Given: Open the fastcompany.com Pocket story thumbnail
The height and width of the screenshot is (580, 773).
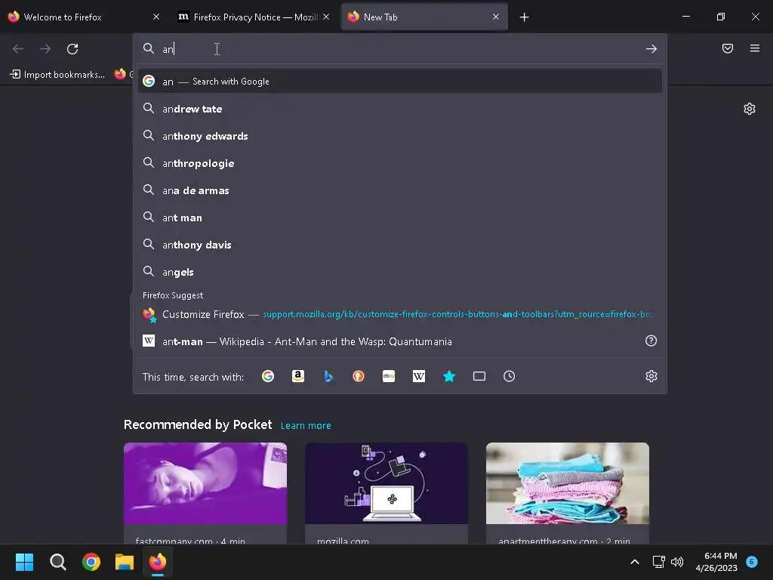Looking at the screenshot, I should [x=205, y=483].
